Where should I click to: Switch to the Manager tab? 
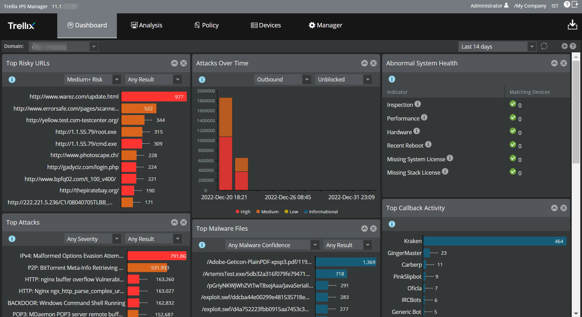point(325,25)
